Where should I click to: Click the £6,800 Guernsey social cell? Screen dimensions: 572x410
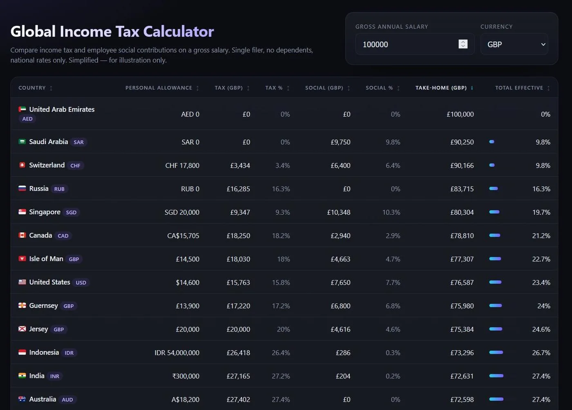(341, 306)
